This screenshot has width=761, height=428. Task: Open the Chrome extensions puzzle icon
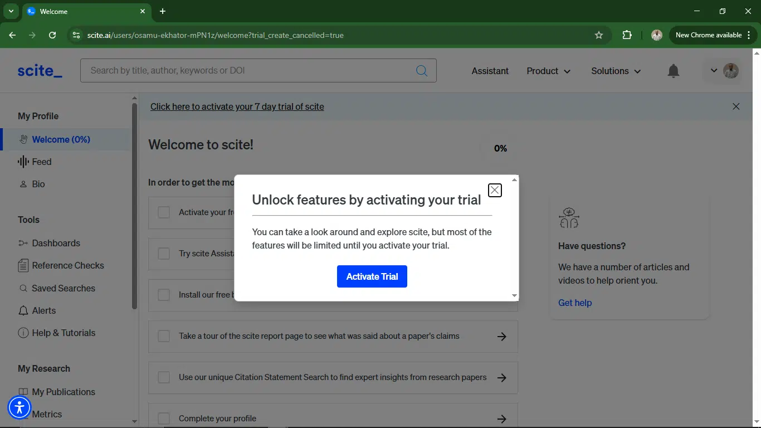pyautogui.click(x=627, y=35)
